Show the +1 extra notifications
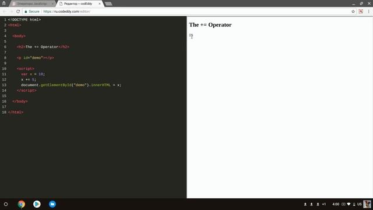Viewport: 373px width, 210px height. tap(324, 204)
